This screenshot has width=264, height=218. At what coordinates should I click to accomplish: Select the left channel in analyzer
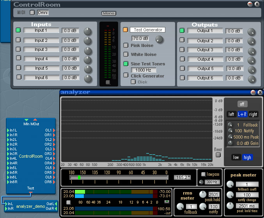click(232, 114)
